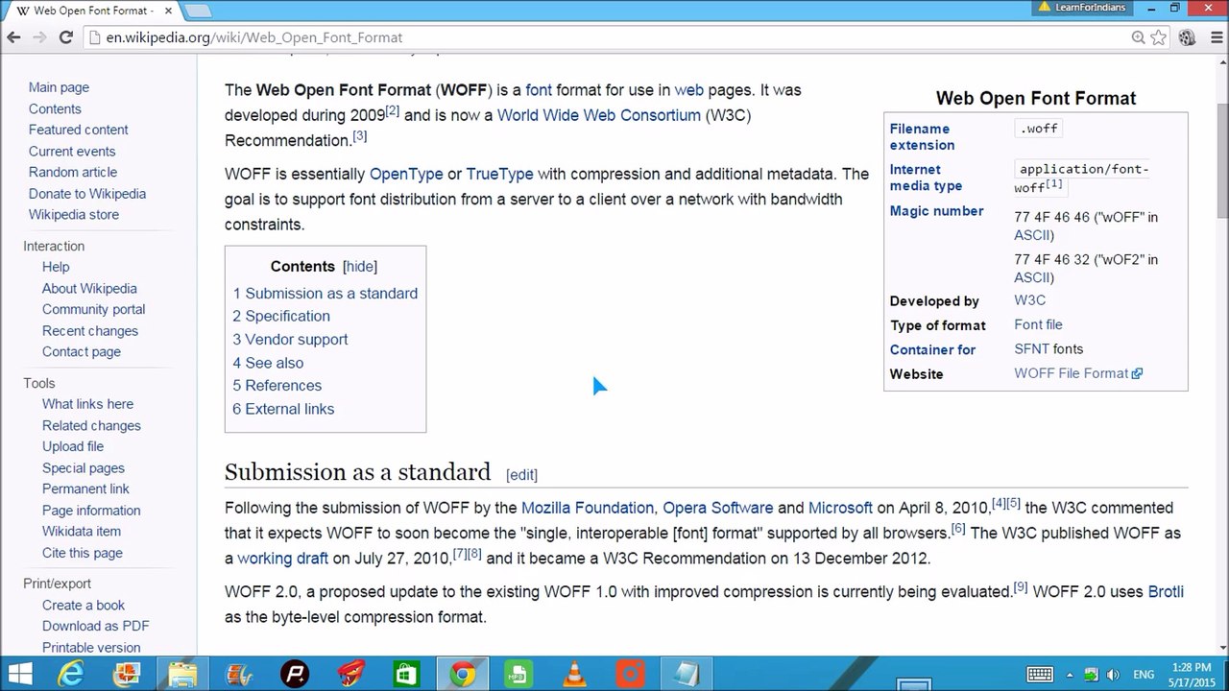Open the paint-brush app in taskbar

tap(239, 675)
